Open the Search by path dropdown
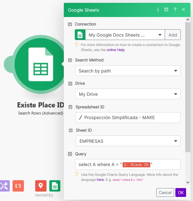The image size is (193, 201). 128,71
